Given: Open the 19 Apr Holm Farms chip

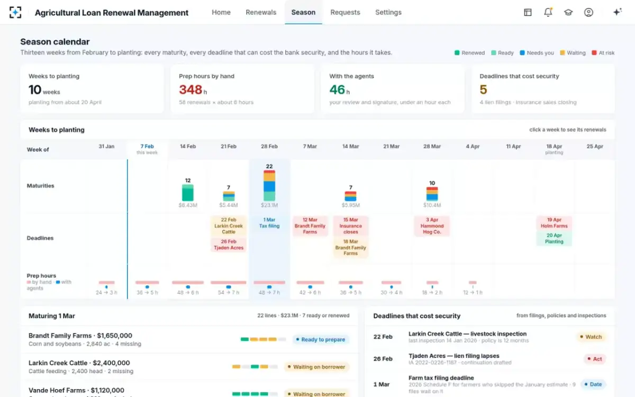Looking at the screenshot, I should [554, 223].
